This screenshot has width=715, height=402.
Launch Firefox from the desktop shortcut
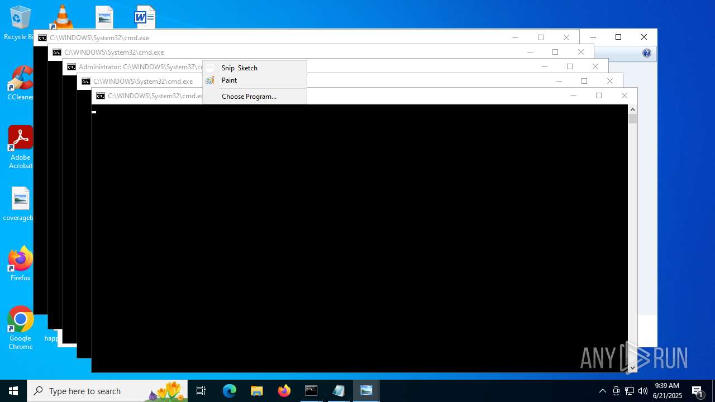(x=20, y=264)
